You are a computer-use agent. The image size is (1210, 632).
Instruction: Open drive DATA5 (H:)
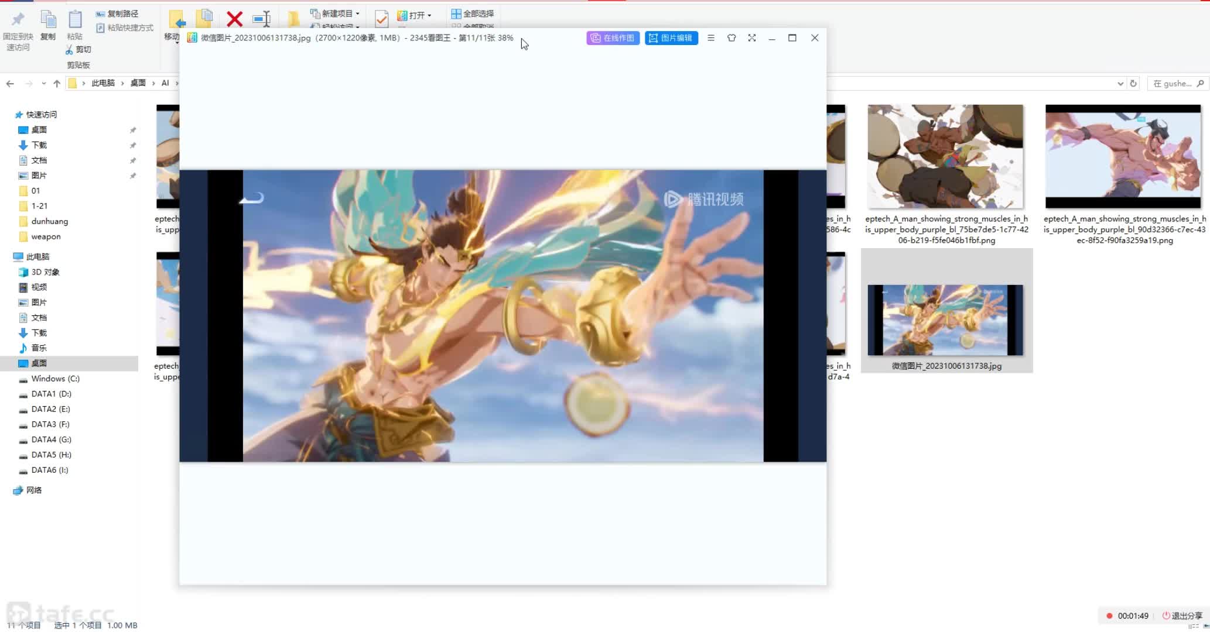point(51,455)
